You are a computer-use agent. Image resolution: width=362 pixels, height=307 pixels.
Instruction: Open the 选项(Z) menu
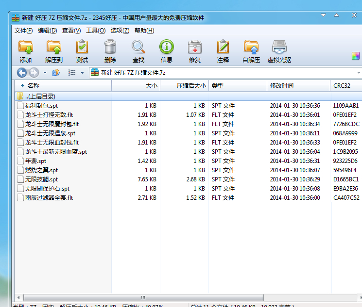pyautogui.click(x=120, y=31)
